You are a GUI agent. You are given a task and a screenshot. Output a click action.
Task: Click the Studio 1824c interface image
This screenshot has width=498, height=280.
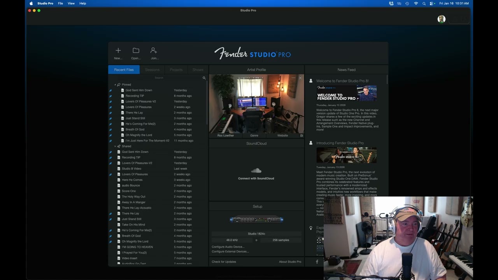tap(256, 220)
